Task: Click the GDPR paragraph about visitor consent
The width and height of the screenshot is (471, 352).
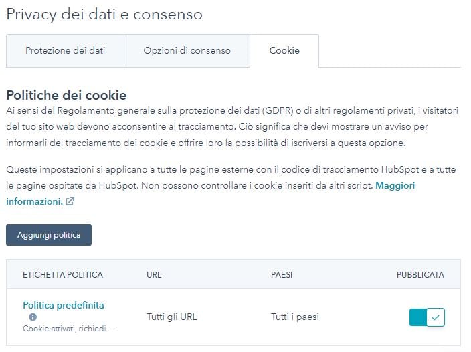Action: [x=232, y=126]
